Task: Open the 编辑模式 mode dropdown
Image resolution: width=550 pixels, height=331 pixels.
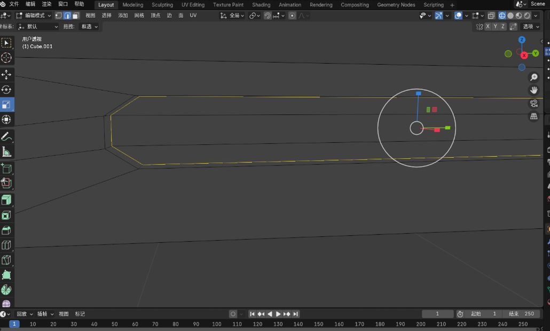Action: pos(34,16)
